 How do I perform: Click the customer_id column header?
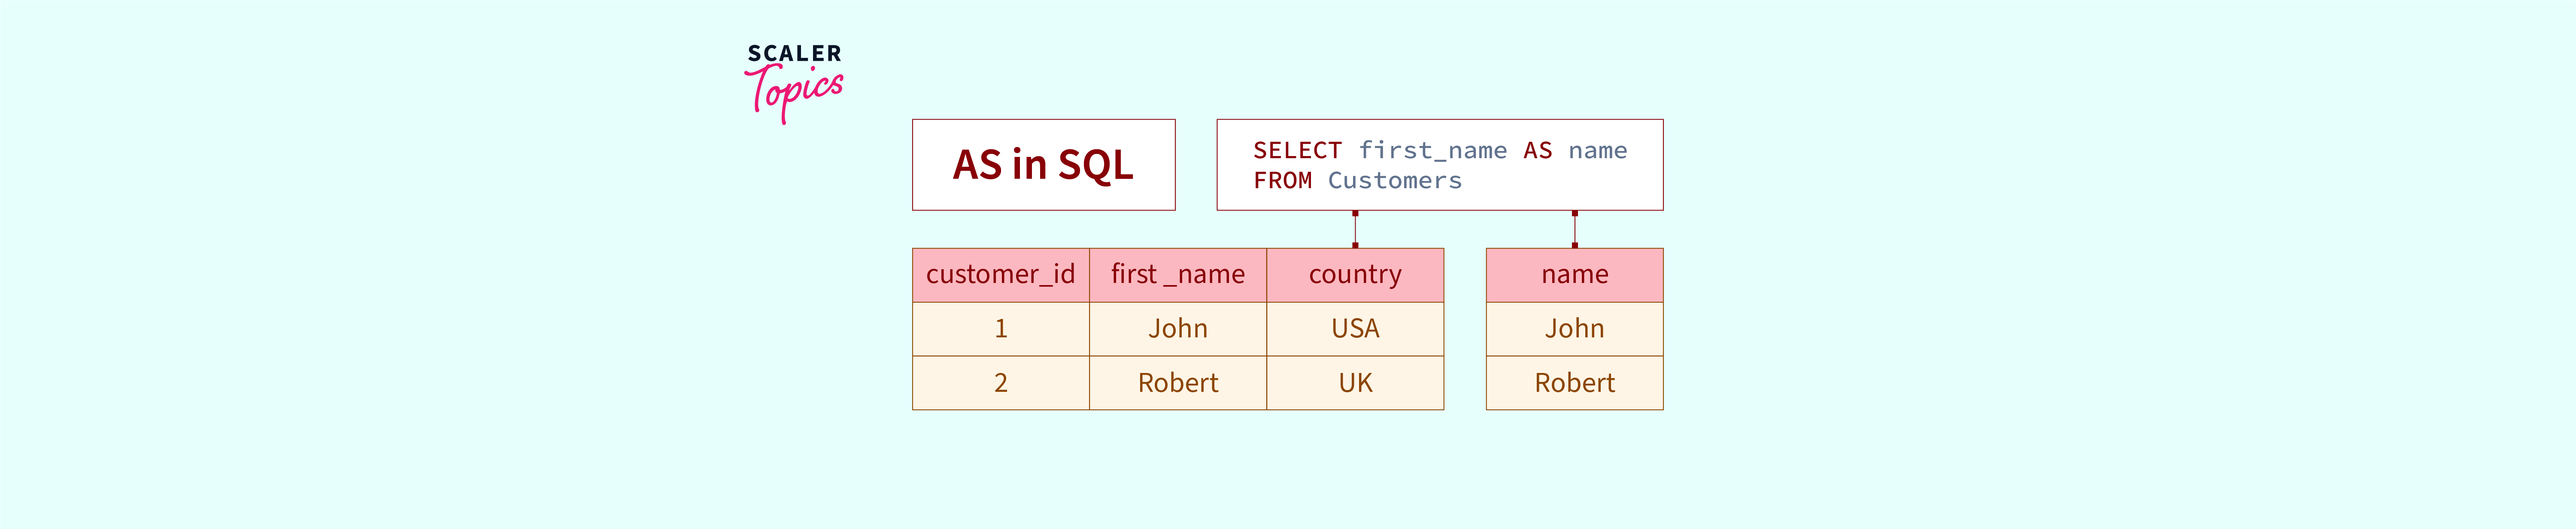coord(1000,274)
